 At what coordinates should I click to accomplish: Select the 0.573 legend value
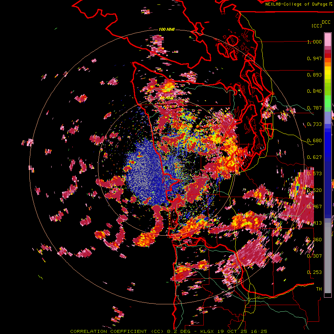[314, 174]
